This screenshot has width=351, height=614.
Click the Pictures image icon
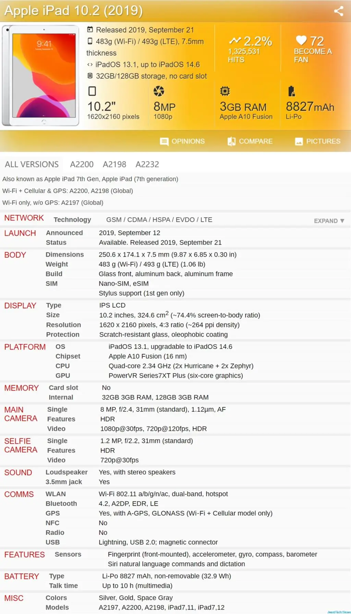click(299, 142)
